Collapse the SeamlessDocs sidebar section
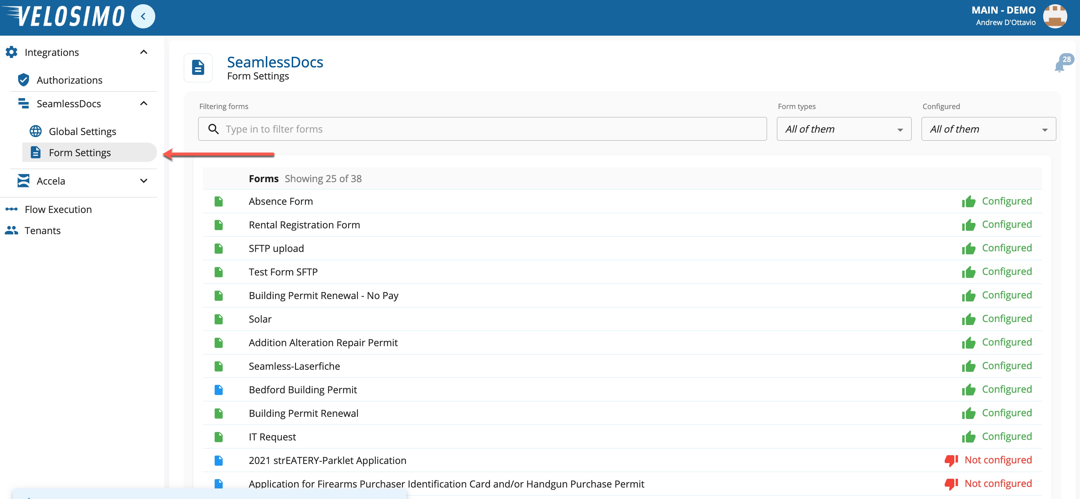The width and height of the screenshot is (1080, 499). [144, 103]
